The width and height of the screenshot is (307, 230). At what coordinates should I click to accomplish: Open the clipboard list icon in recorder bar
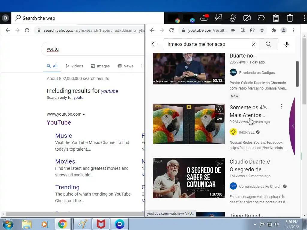tap(276, 18)
